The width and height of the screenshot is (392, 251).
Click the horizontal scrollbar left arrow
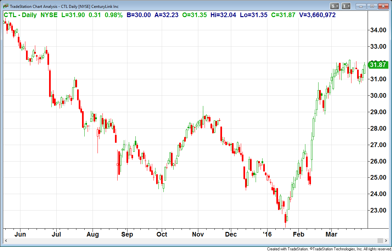6,241
